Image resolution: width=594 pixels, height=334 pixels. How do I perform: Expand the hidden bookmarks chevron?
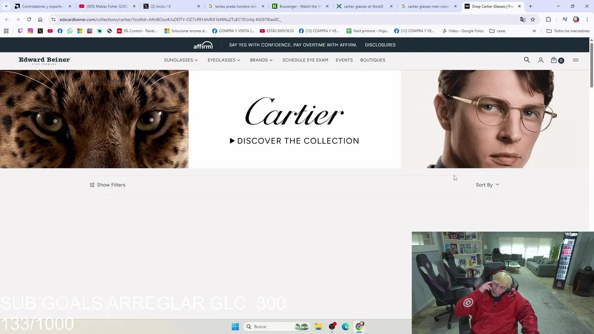tap(534, 31)
